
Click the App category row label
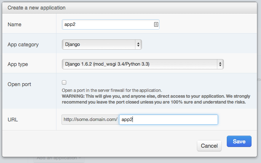point(23,44)
